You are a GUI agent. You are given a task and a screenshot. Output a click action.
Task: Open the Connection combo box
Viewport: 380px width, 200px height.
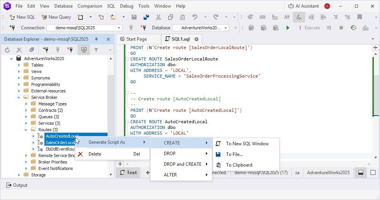(x=84, y=28)
